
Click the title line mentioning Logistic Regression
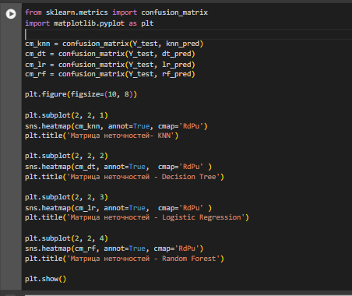point(137,217)
